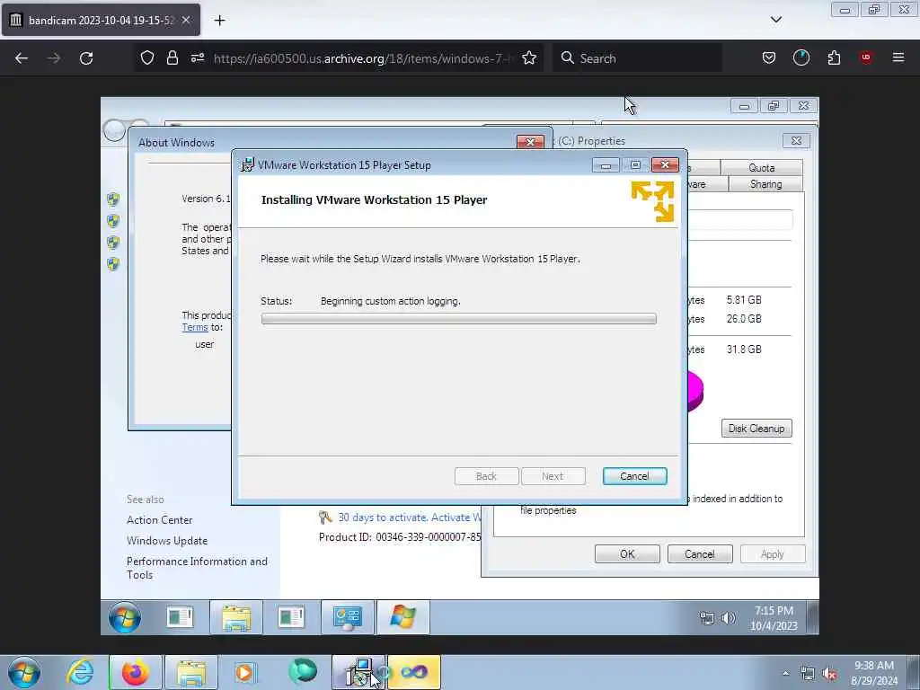Show hidden tray icons arrow
The image size is (920, 690).
[785, 673]
